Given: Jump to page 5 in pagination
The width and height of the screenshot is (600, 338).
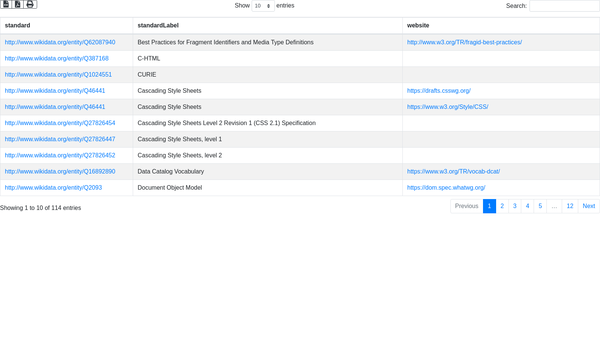Looking at the screenshot, I should (540, 206).
